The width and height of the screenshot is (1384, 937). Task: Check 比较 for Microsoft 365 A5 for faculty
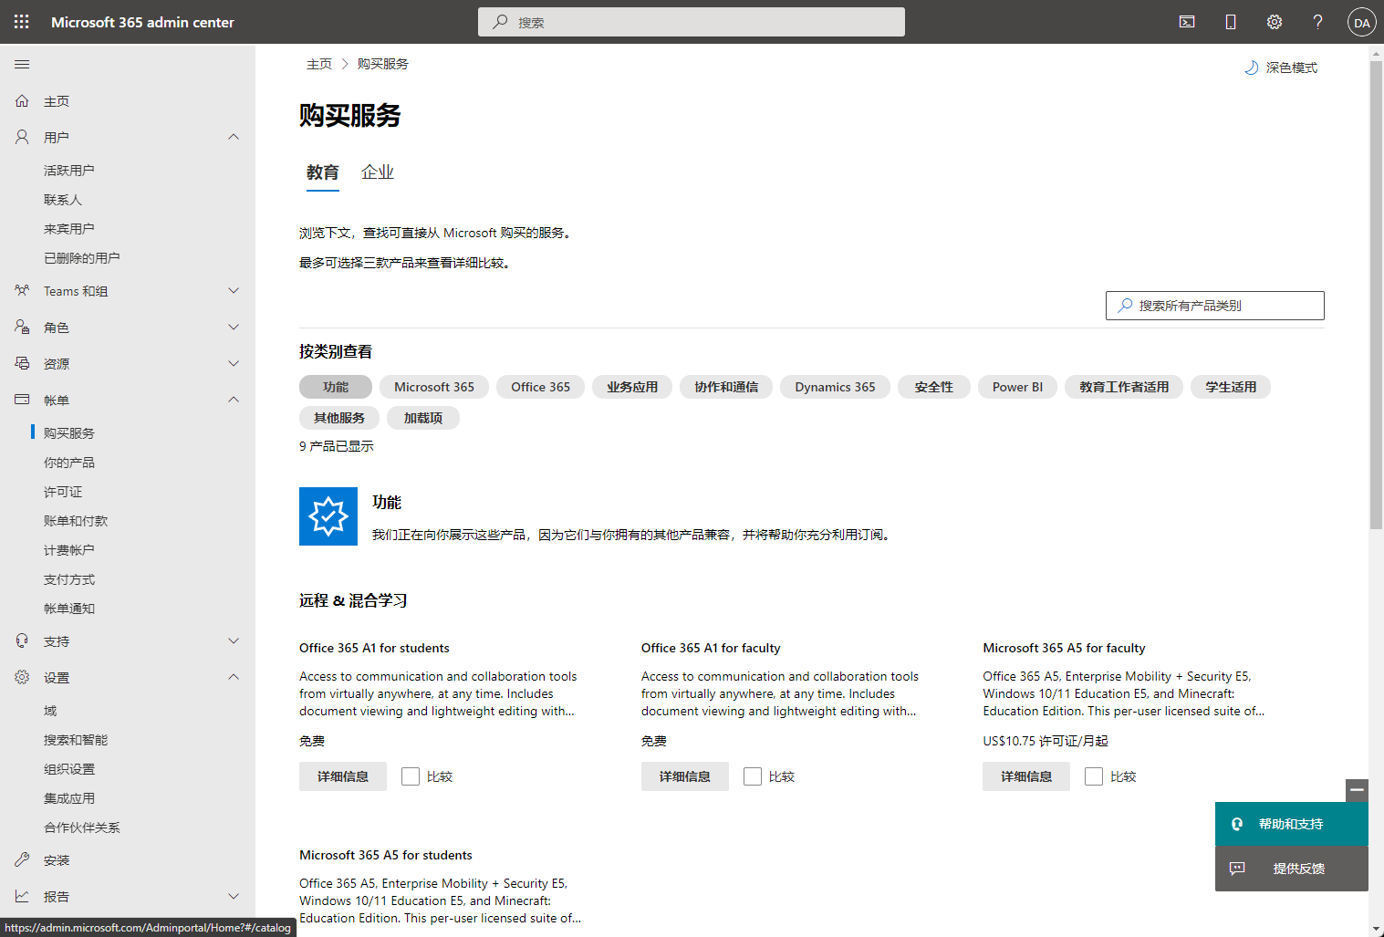(1094, 776)
